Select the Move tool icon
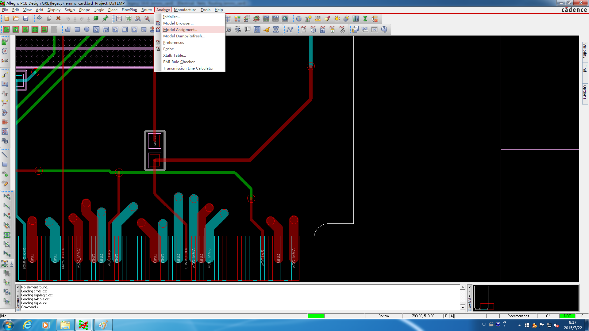The height and width of the screenshot is (331, 589). point(39,19)
